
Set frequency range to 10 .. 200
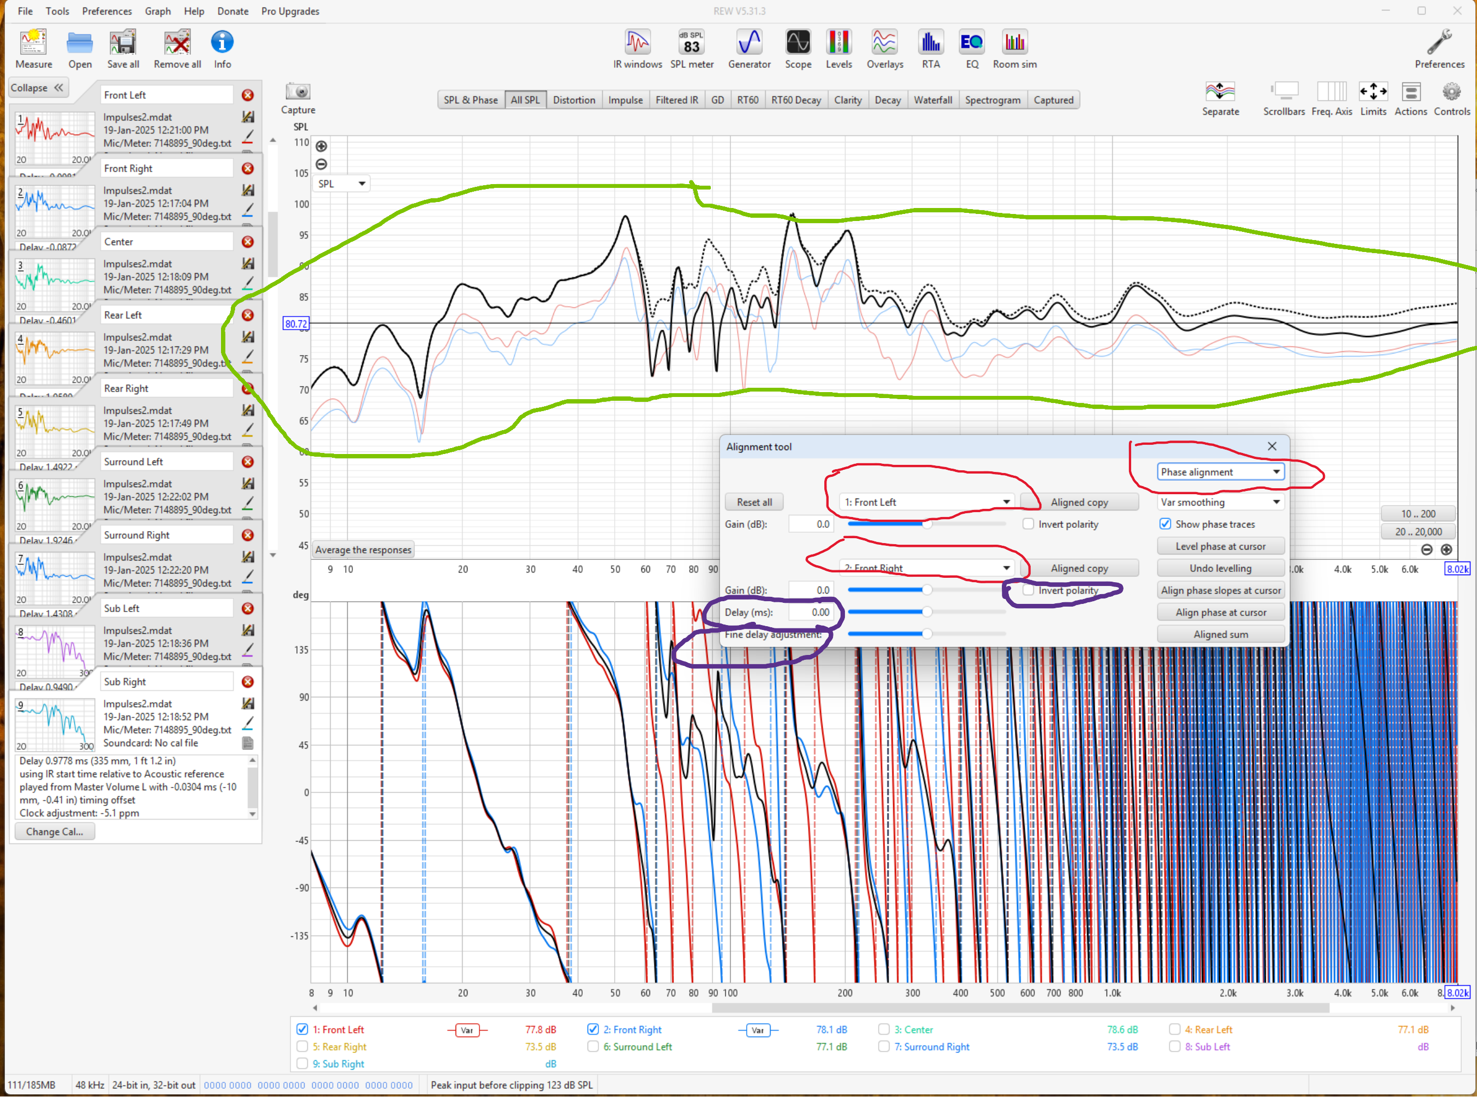point(1418,514)
